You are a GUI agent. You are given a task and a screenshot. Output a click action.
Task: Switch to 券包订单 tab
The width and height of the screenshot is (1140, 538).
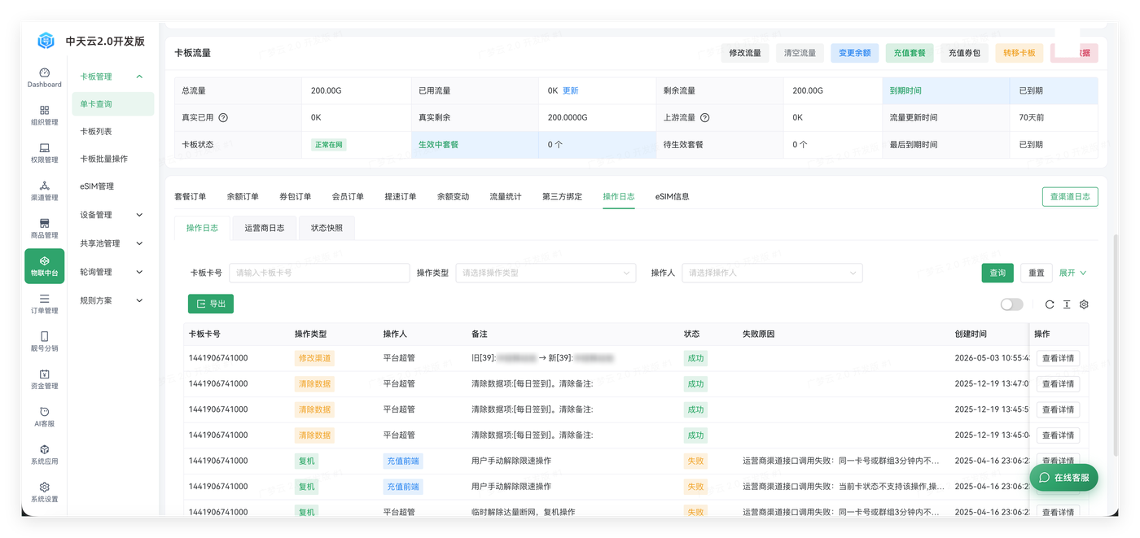coord(296,196)
